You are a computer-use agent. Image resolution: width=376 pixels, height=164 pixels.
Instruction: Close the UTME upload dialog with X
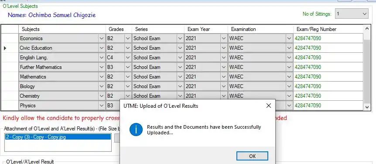pos(269,106)
